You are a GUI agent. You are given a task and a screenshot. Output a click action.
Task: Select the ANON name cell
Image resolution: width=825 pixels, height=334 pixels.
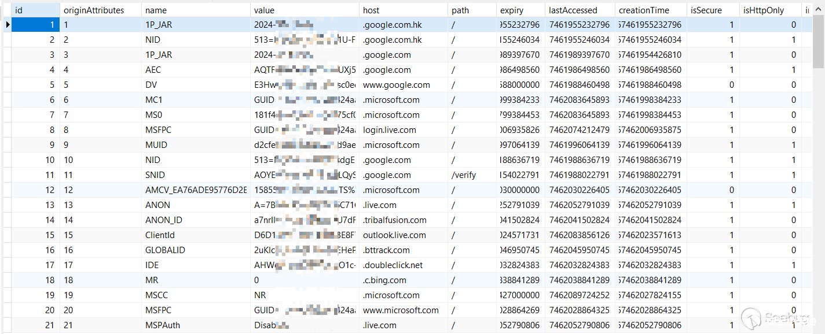click(x=196, y=205)
